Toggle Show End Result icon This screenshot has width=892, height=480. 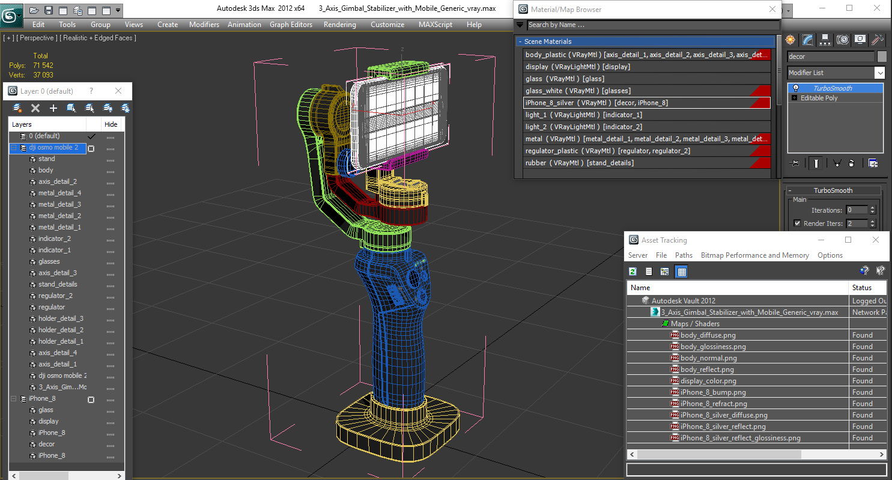coord(816,163)
